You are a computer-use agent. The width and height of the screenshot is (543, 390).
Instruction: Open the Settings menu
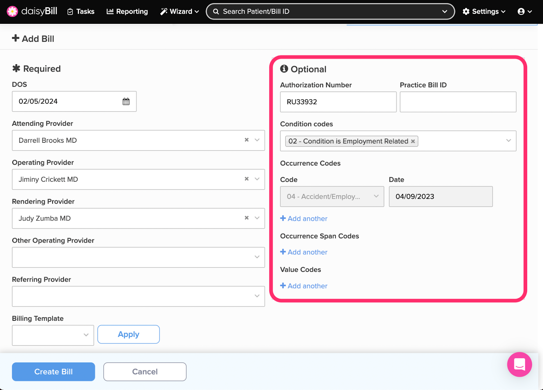coord(484,12)
